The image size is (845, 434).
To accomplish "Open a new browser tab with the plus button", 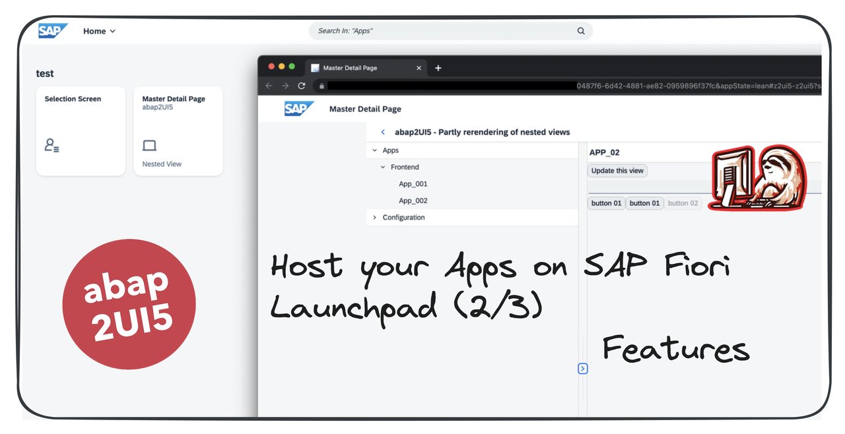I will pyautogui.click(x=438, y=67).
